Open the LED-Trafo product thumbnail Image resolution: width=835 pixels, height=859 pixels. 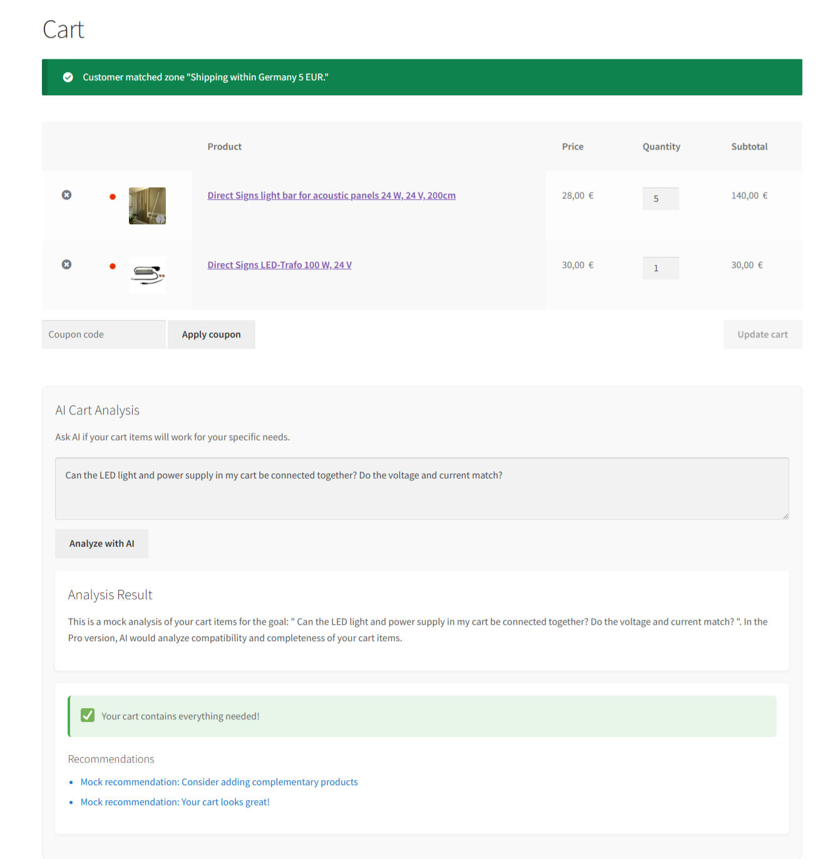147,275
